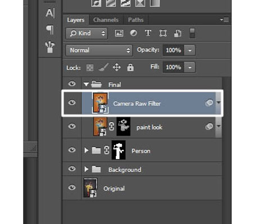Viewport: 253px width, 224px height.
Task: Switch to the Channels tab
Action: click(106, 20)
